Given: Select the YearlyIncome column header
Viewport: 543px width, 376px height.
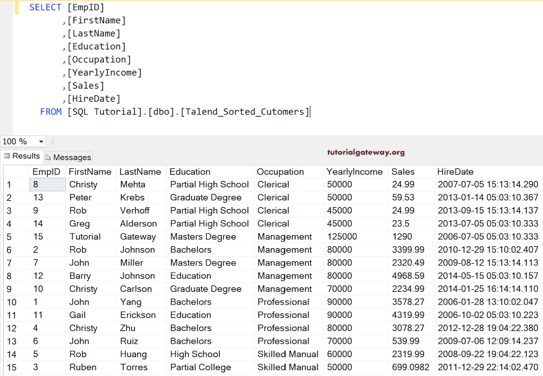Looking at the screenshot, I should 354,172.
